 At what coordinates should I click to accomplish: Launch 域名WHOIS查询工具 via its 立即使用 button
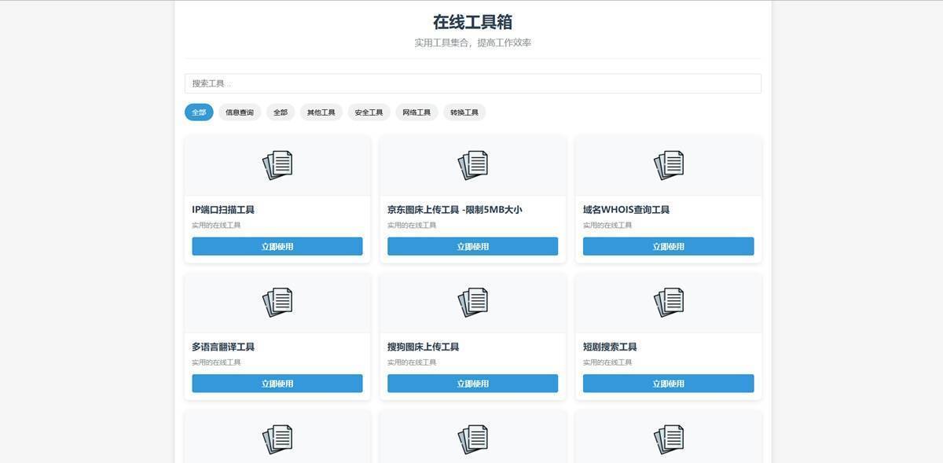[668, 247]
